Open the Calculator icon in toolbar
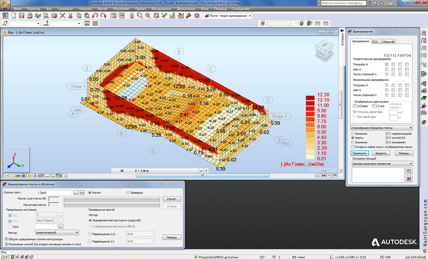Screen dimensions: 428x259 click(113, 16)
